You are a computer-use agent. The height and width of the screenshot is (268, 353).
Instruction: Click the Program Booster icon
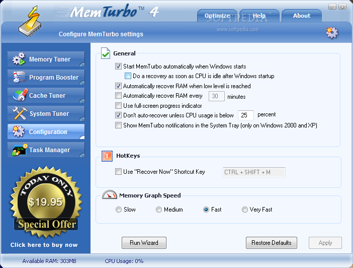19,77
